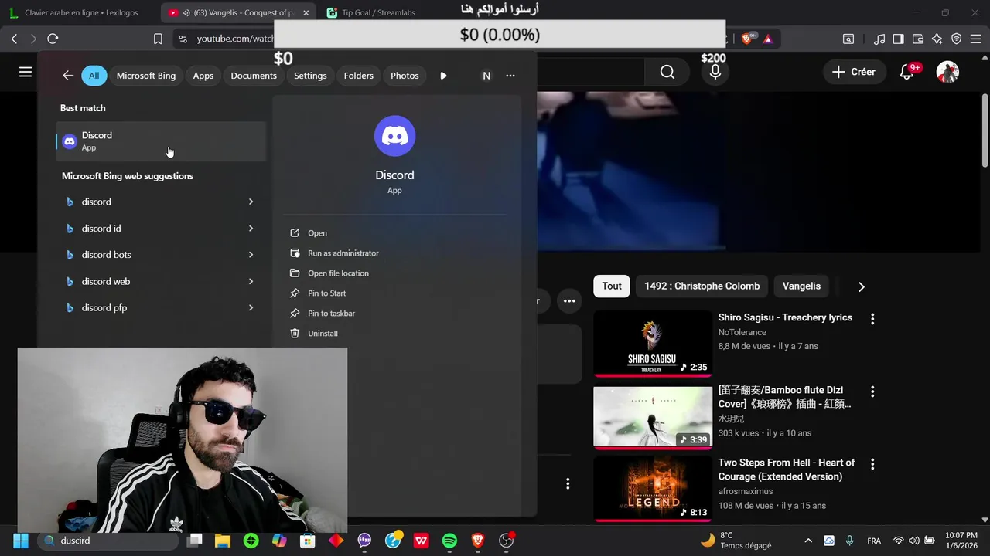Click the taskbar search box with 'duscird'
The width and height of the screenshot is (990, 556).
pos(108,541)
